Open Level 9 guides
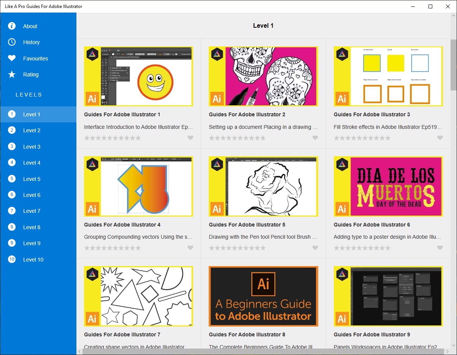 (38, 243)
